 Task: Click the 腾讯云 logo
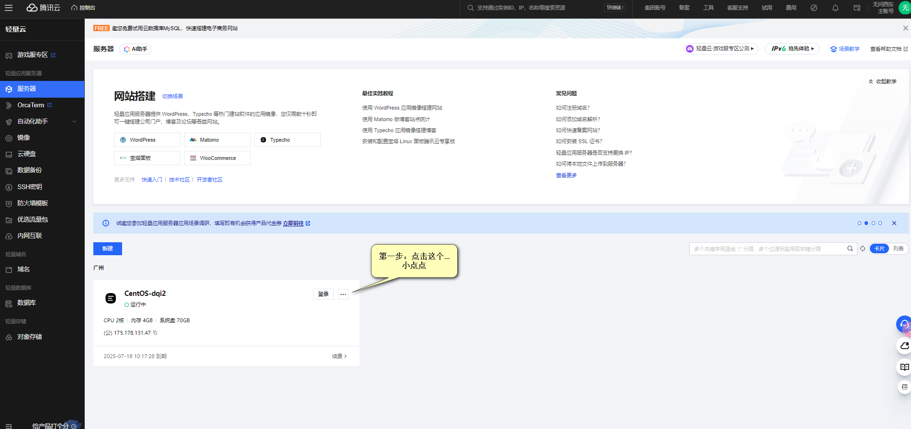[x=43, y=8]
